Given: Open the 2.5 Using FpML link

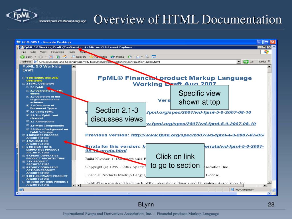Looking at the screenshot, I should (x=42, y=112).
